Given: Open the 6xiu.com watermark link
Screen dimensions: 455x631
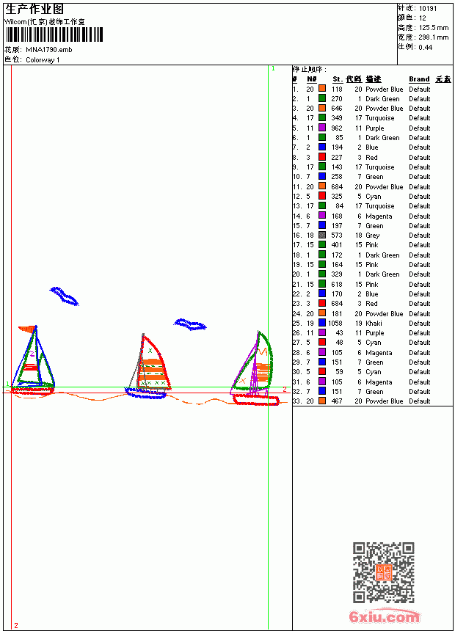Looking at the screenshot, I should pyautogui.click(x=384, y=616).
